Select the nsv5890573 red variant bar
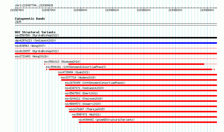The height and width of the screenshot is (132, 224). tap(141, 106)
